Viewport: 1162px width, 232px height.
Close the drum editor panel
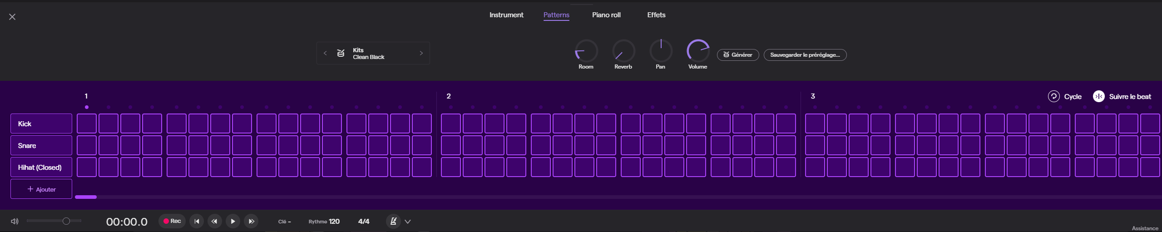[x=12, y=17]
